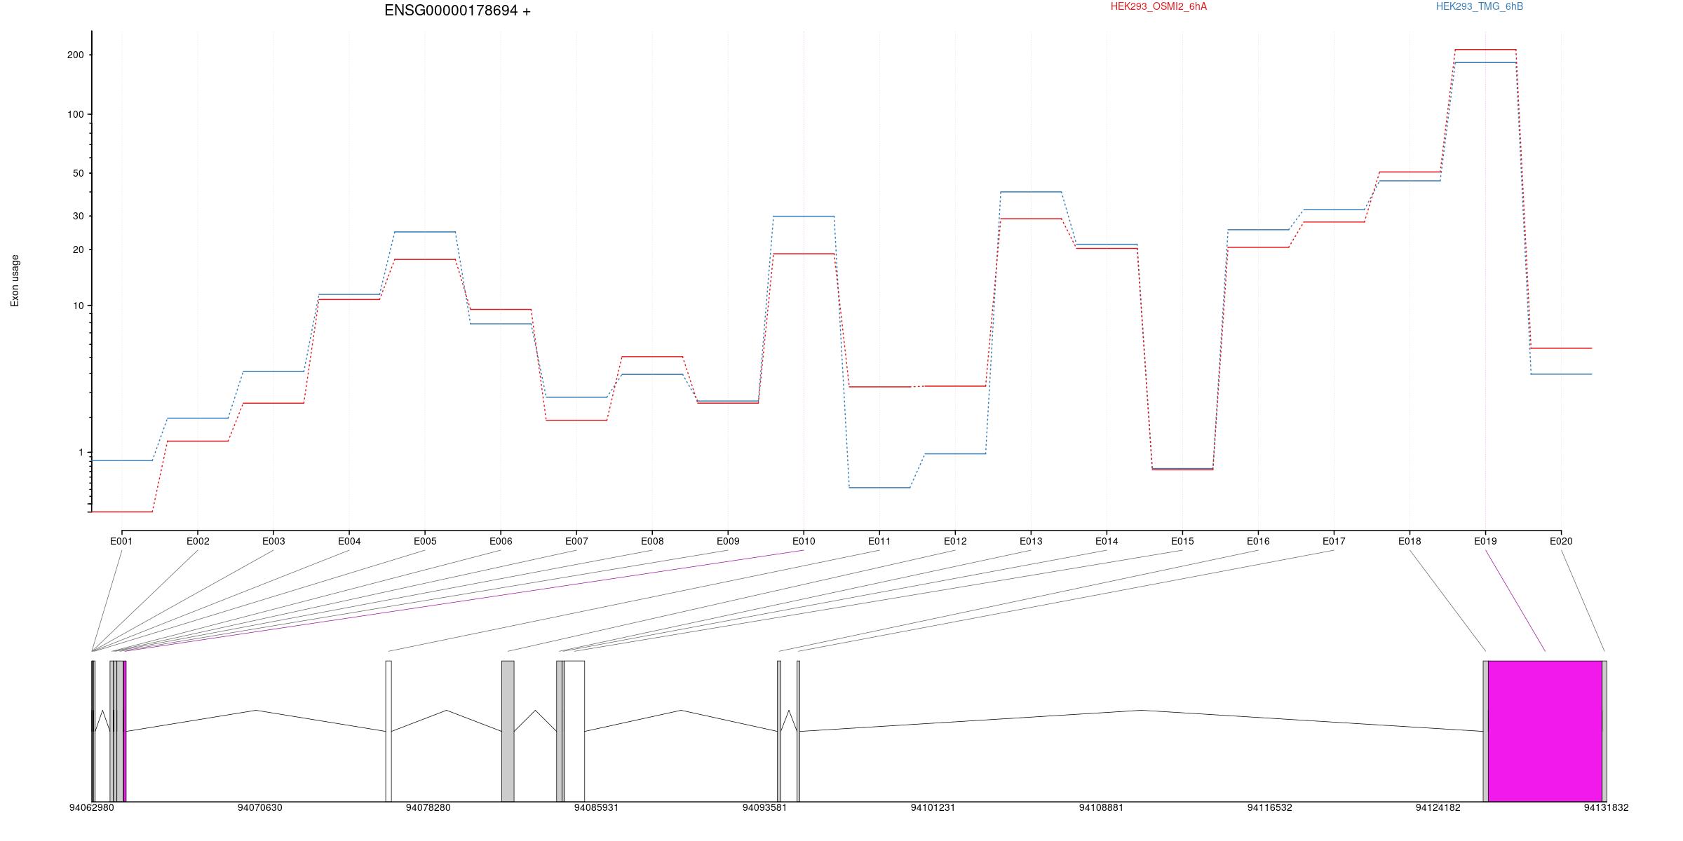Click genomic coordinate 94101231
The height and width of the screenshot is (841, 1683).
coord(933,807)
